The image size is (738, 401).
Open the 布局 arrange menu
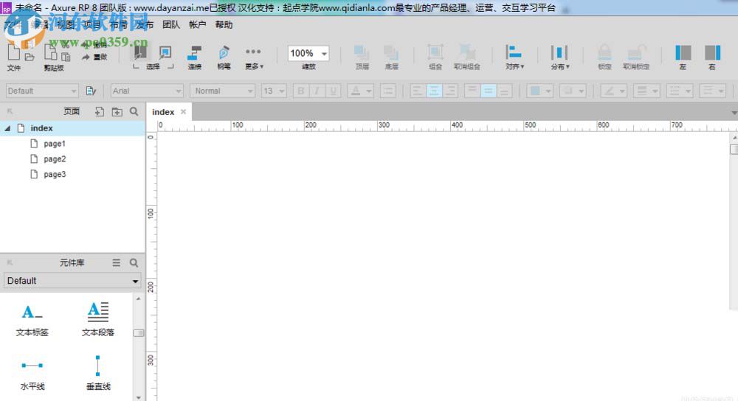tap(119, 25)
